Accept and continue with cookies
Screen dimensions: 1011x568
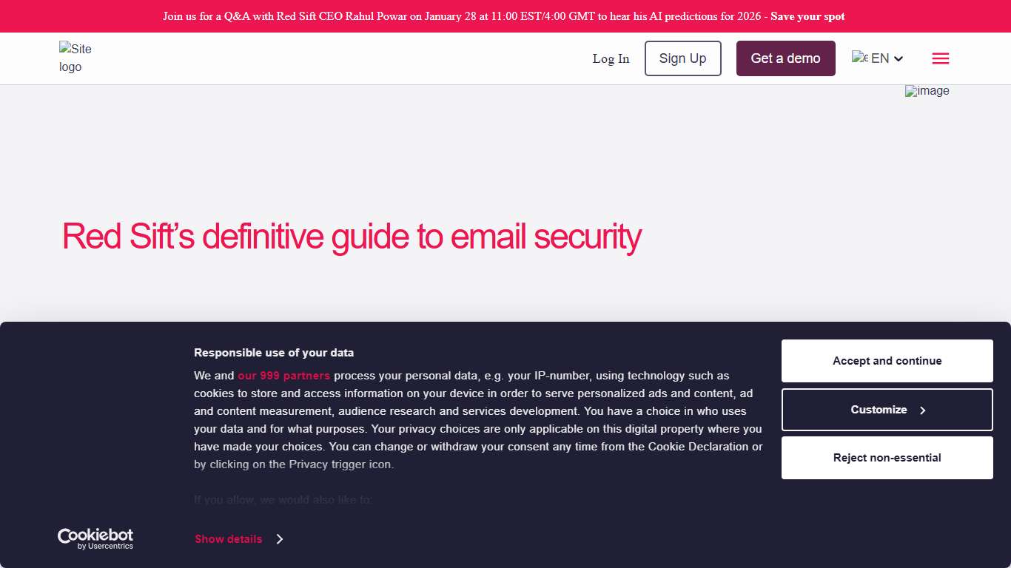point(887,361)
